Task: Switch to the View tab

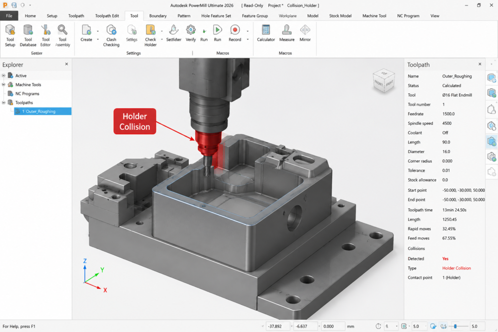Action: tap(435, 16)
